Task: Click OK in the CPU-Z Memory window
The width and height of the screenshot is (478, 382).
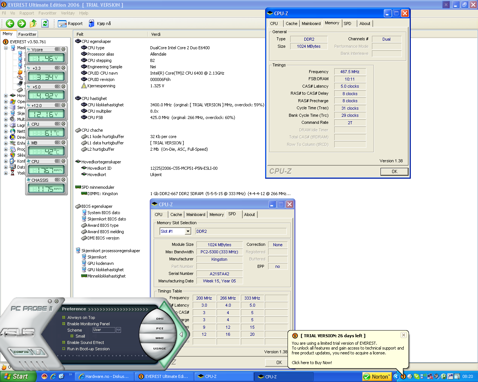Action: (394, 172)
